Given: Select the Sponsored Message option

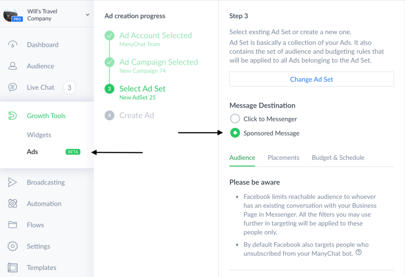Looking at the screenshot, I should point(235,133).
